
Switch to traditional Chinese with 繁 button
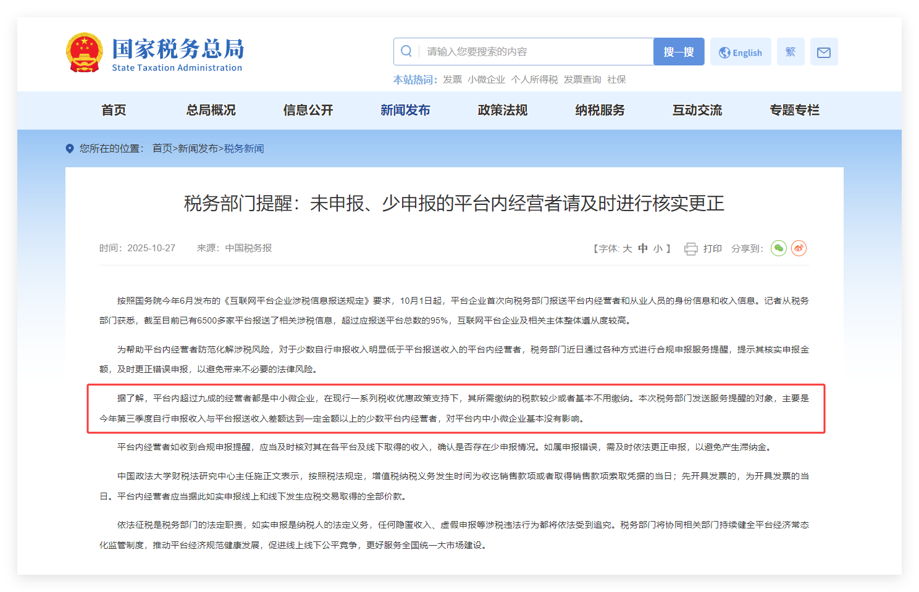[791, 52]
